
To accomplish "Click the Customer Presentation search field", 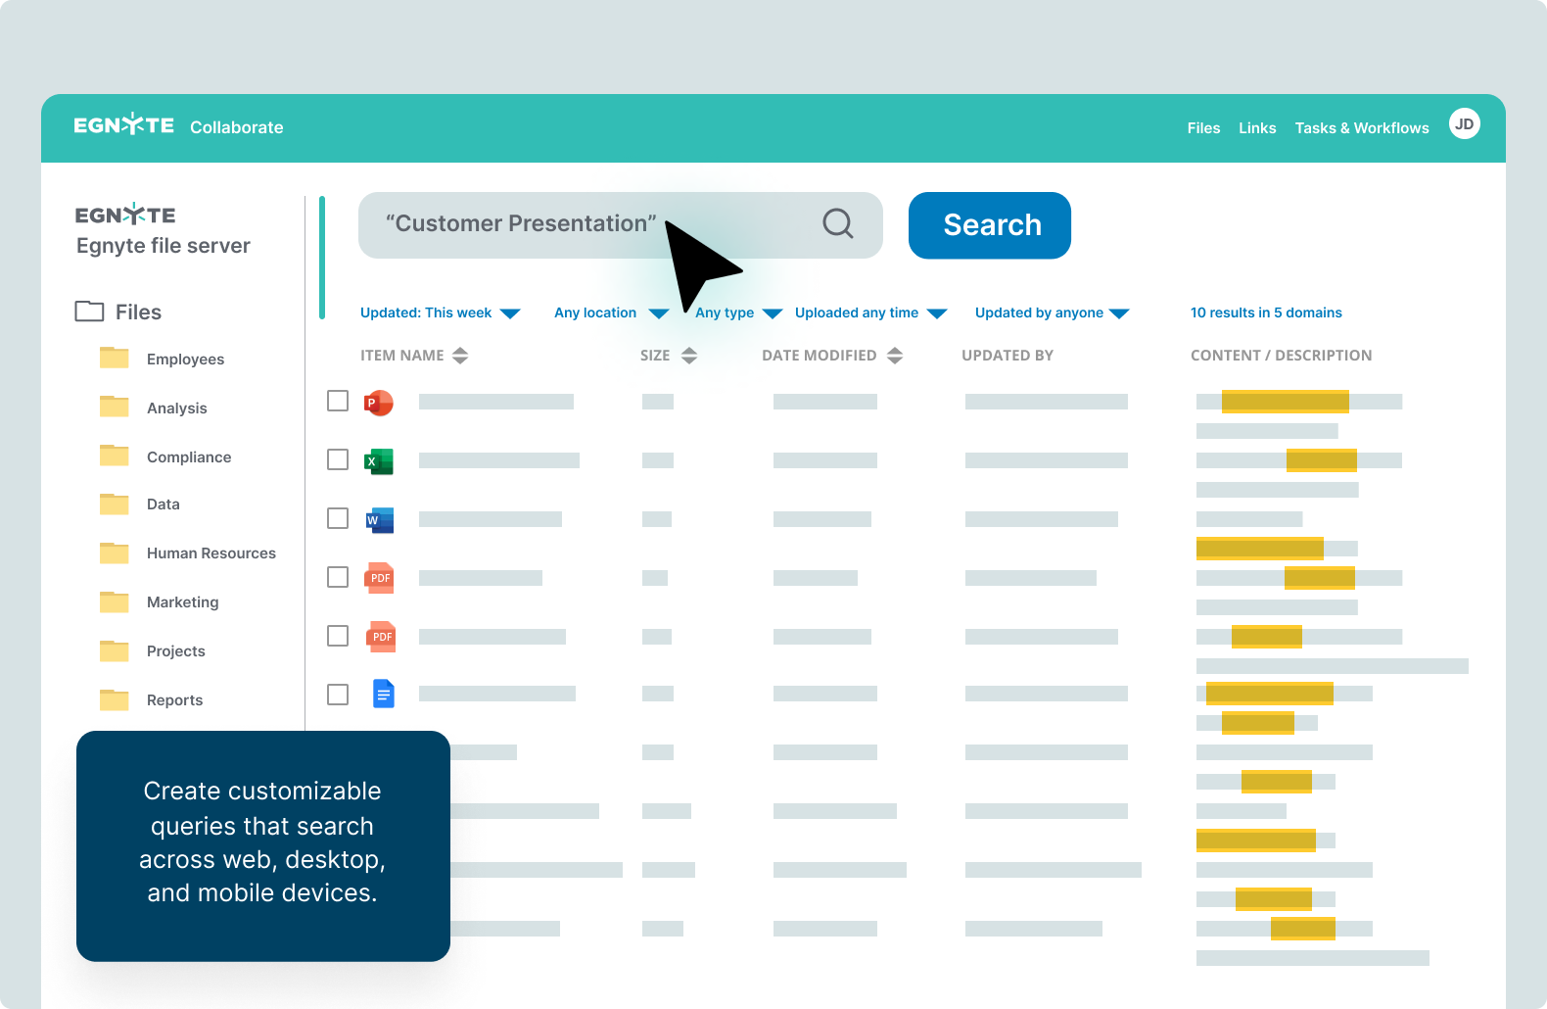I will coord(587,224).
